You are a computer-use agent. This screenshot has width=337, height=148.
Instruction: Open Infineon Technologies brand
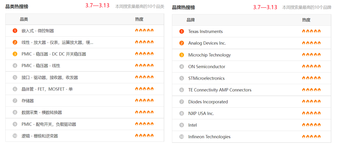(209, 137)
